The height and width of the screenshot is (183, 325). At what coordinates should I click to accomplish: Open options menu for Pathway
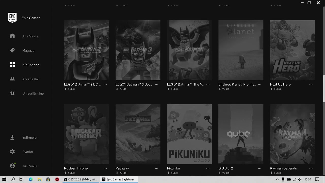point(157,169)
